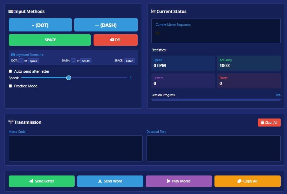Click the trash icon on Clear All
Screen dimensions: 287x194
[262, 123]
